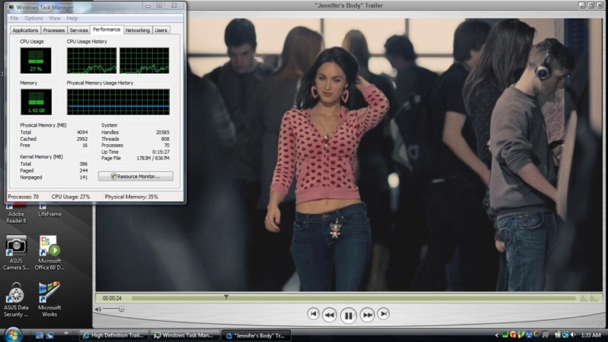Image resolution: width=608 pixels, height=342 pixels.
Task: Click the Physical Memory Usage History graph
Action: (x=118, y=102)
